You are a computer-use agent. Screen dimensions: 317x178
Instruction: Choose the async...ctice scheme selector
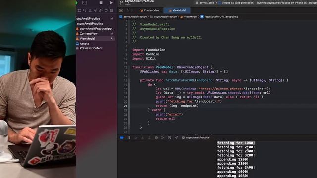(x=205, y=3)
